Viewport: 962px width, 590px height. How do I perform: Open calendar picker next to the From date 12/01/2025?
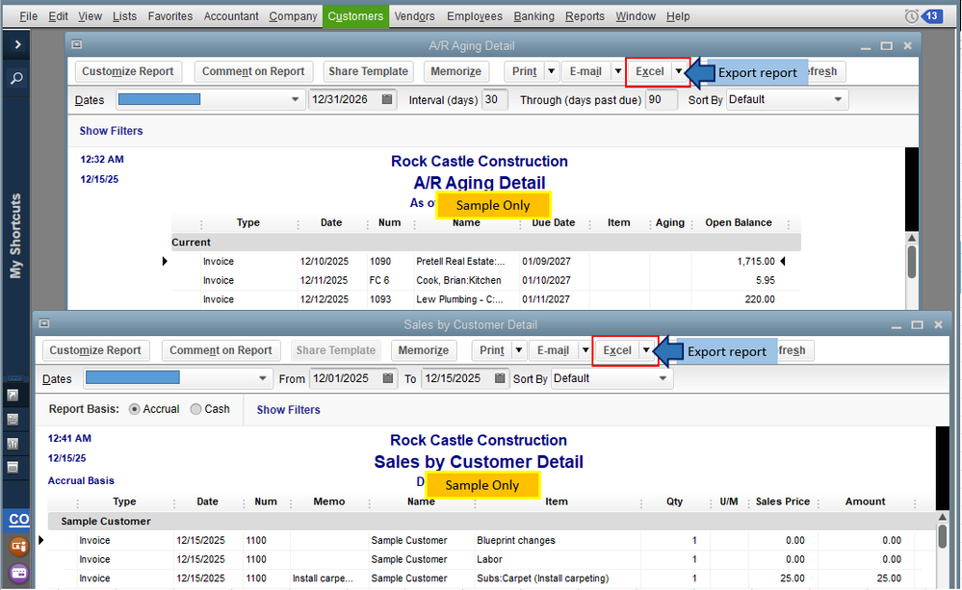pyautogui.click(x=386, y=379)
